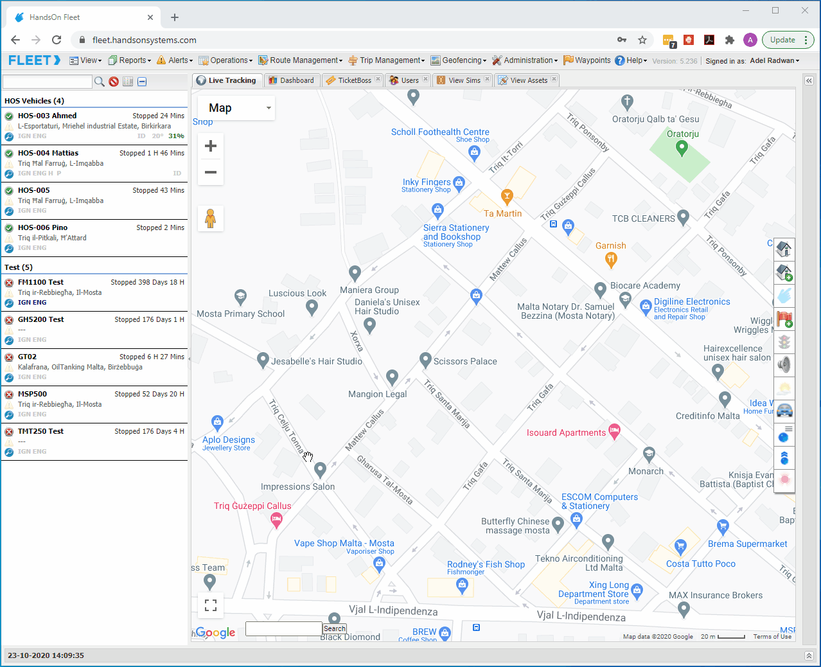Open the Map type dropdown
This screenshot has width=821, height=667.
[236, 108]
